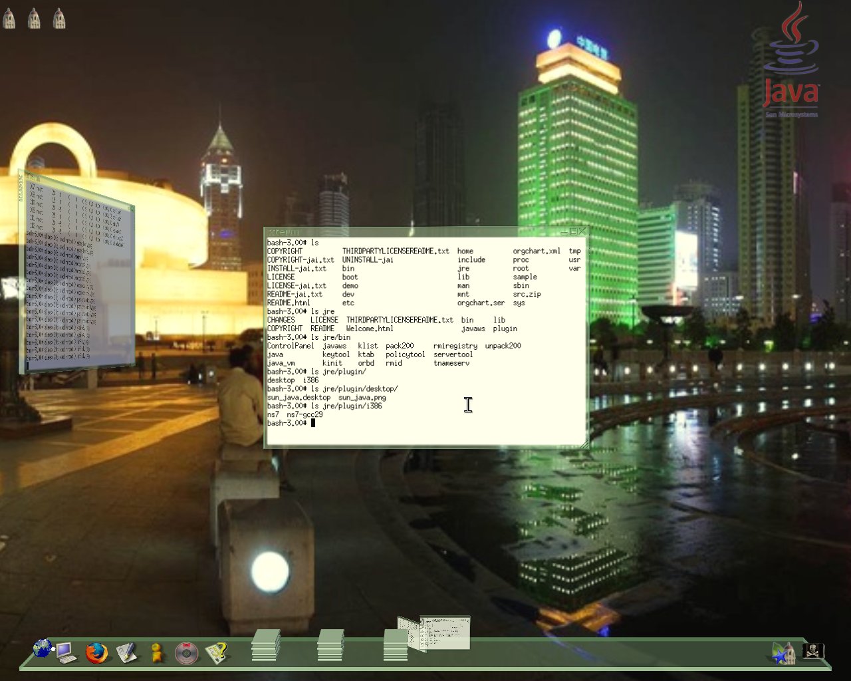Click "policytool" in the jre/bin listing
851x681 pixels.
point(405,354)
